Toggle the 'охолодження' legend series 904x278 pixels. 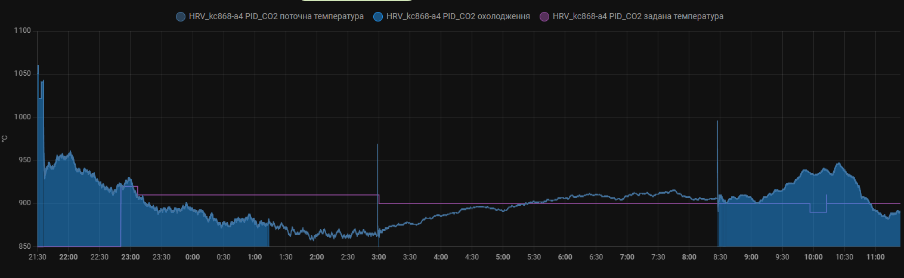pyautogui.click(x=451, y=17)
